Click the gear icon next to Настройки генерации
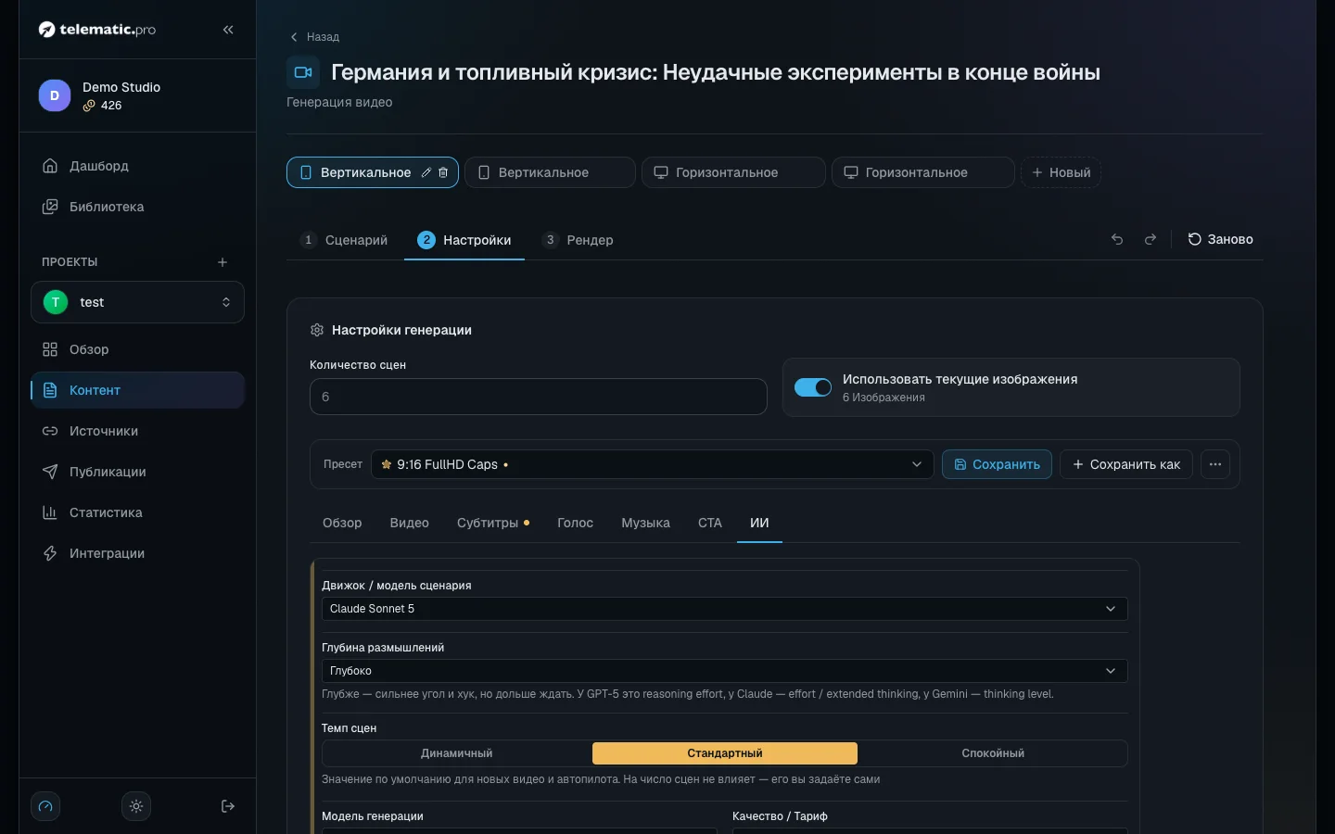Screen dimensions: 1335x834 coord(317,330)
